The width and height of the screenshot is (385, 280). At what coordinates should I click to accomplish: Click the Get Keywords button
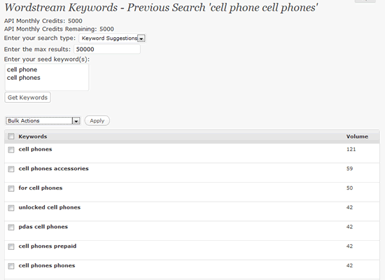(27, 97)
